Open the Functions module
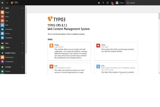Image resolution: width=160 pixels, height=107 pixels. 8,29
